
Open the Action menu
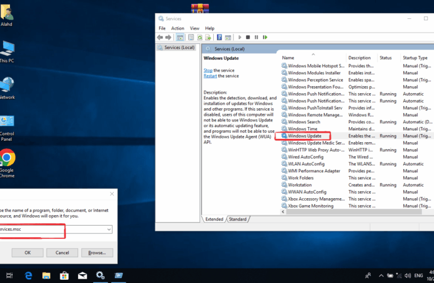[177, 28]
